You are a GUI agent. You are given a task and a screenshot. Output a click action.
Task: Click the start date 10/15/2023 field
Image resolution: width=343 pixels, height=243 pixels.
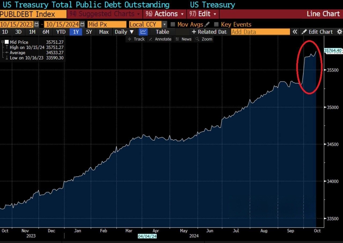(17, 24)
